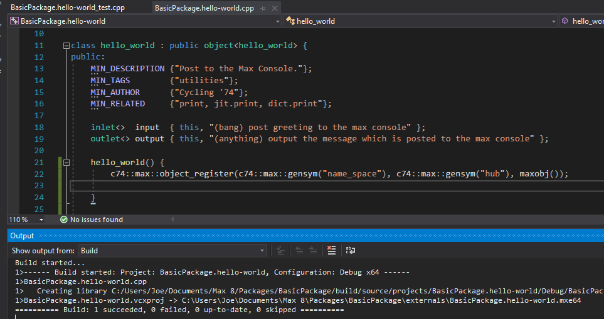The image size is (604, 319).
Task: Collapse the hello_world class code region
Action: pyautogui.click(x=66, y=46)
